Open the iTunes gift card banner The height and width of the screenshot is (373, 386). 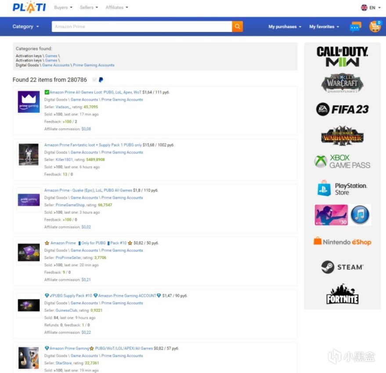click(342, 215)
